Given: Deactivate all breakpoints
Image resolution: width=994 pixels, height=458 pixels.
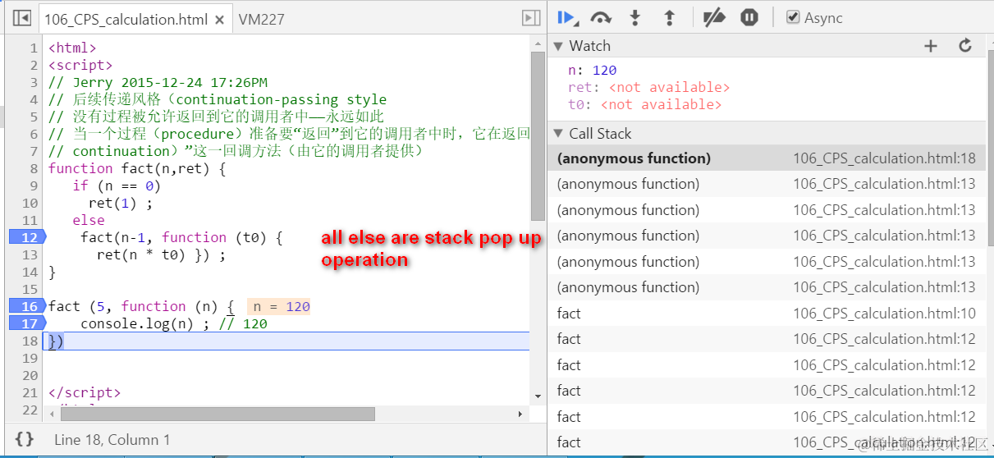Looking at the screenshot, I should click(x=714, y=17).
